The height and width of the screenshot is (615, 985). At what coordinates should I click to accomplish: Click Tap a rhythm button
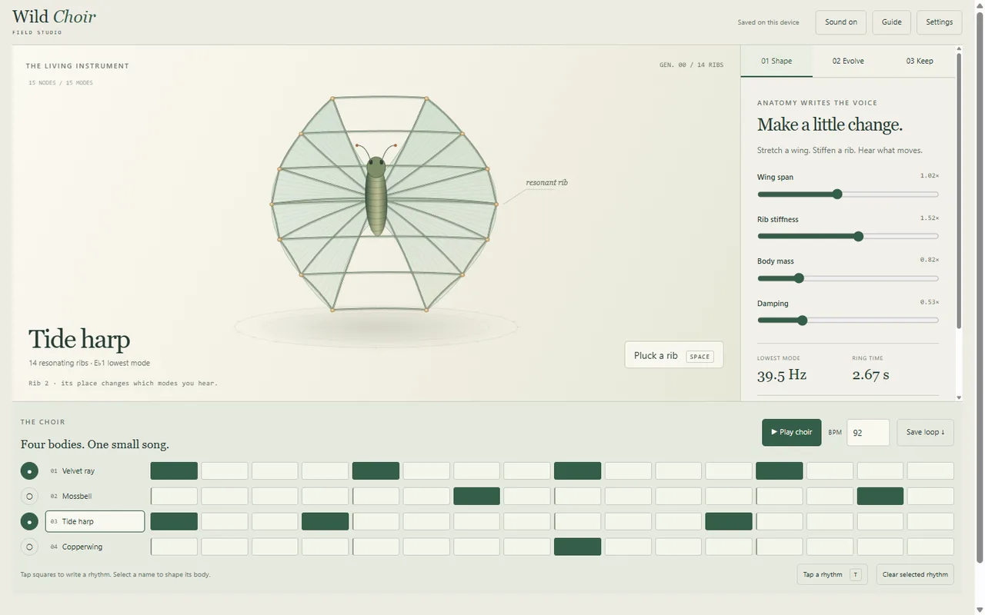(833, 574)
